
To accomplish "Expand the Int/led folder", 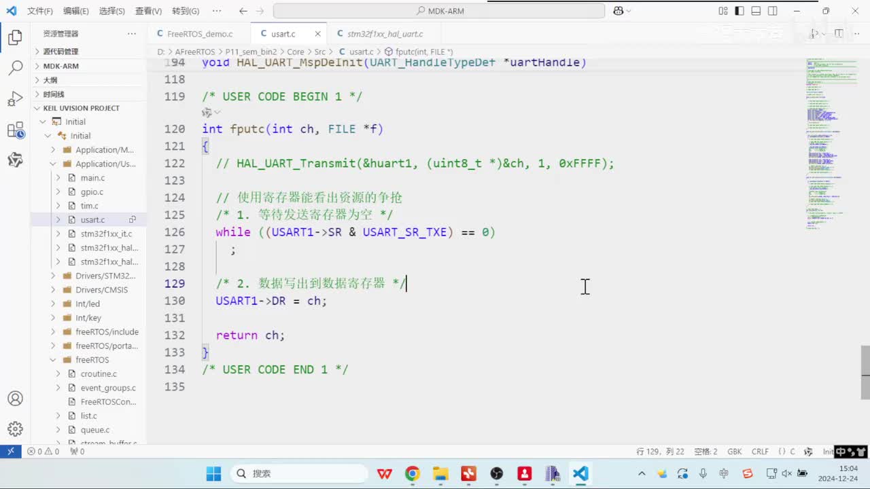I will click(x=89, y=304).
